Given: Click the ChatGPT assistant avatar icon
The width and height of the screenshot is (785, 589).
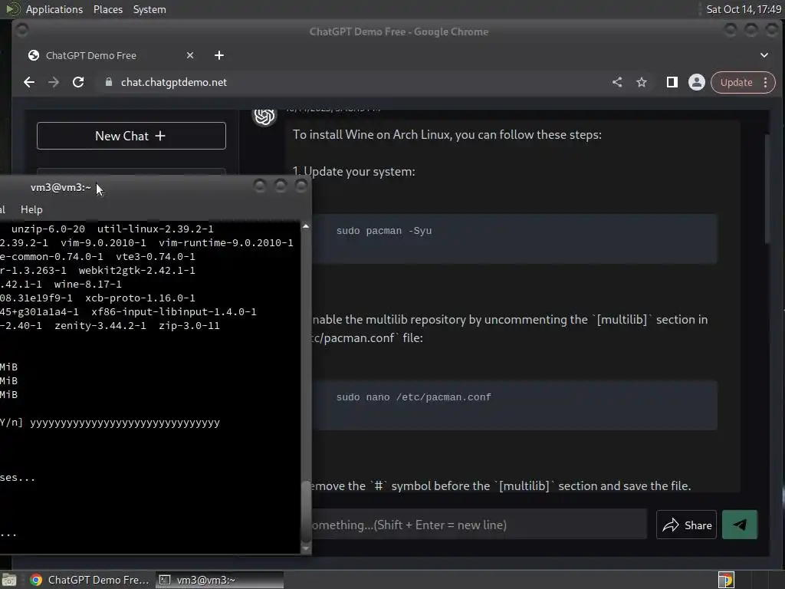Looking at the screenshot, I should click(264, 116).
